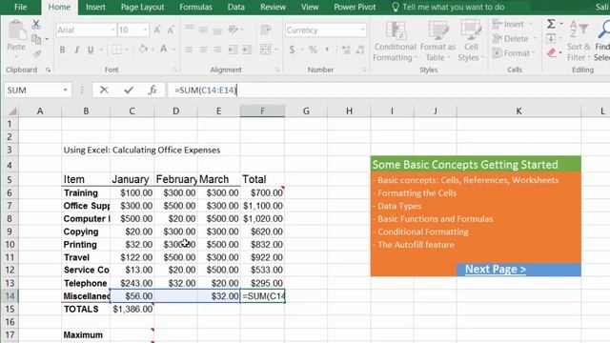Click the Cut scissors icon
Screen dimensions: 610x343
tap(36, 24)
